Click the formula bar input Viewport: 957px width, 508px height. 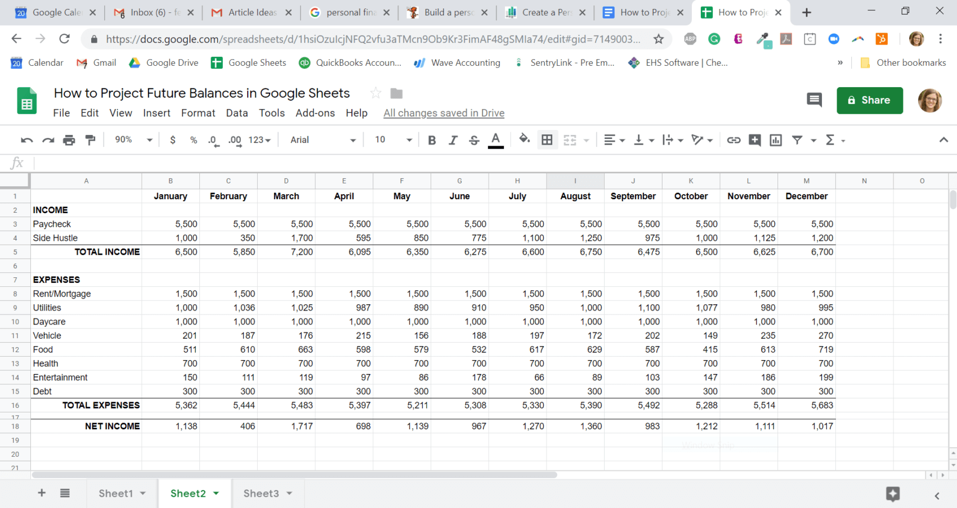[495, 163]
